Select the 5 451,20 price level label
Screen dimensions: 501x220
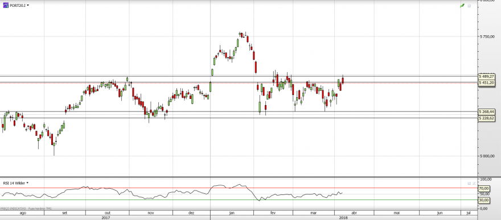487,83
